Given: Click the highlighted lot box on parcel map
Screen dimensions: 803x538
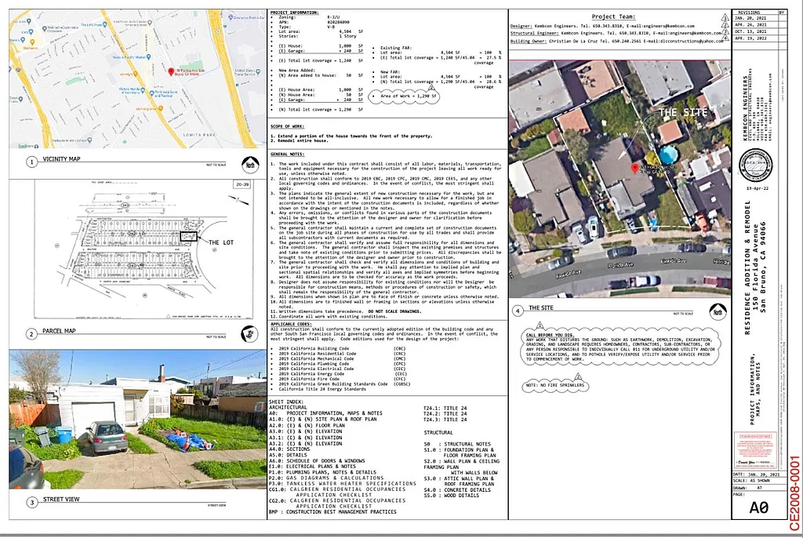Looking at the screenshot, I should click(x=189, y=235).
